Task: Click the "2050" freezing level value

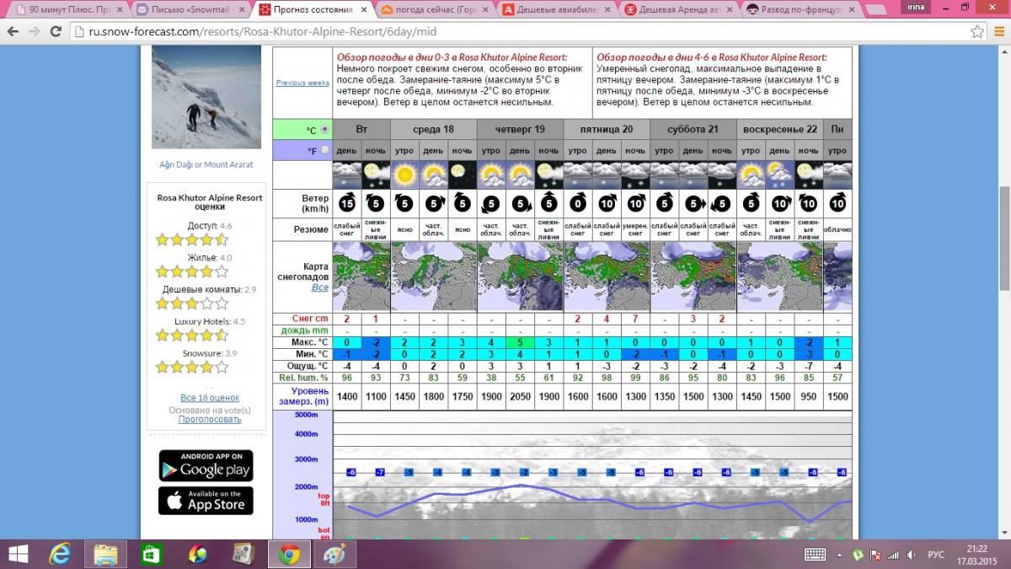Action: 520,396
